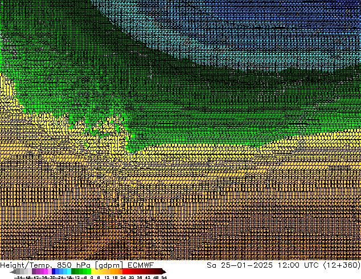Image resolution: width=361 pixels, height=279 pixels.
Task: Select the yellow swatch above the 0 label
Action: (x=93, y=271)
